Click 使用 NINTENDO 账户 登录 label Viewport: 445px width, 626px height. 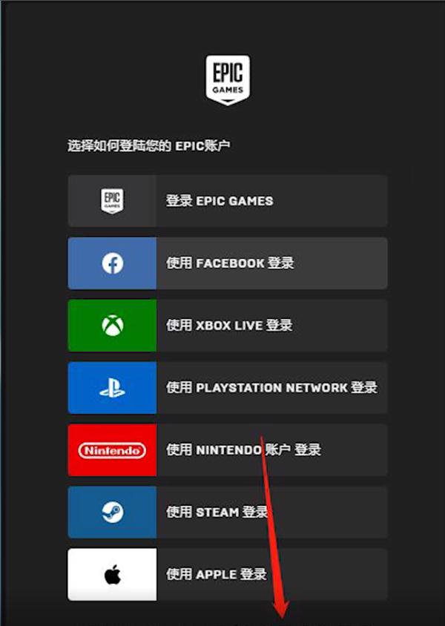[x=243, y=450]
